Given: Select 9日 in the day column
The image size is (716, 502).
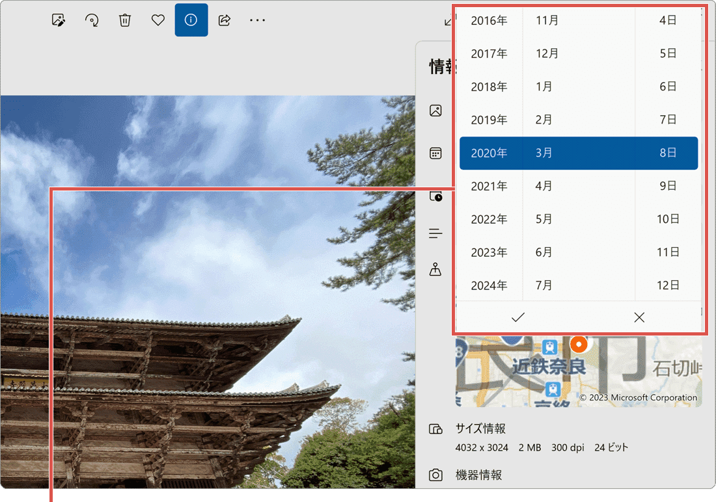Looking at the screenshot, I should (x=668, y=186).
